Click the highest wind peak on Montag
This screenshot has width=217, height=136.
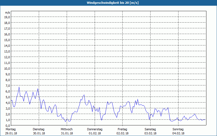(x=19, y=87)
